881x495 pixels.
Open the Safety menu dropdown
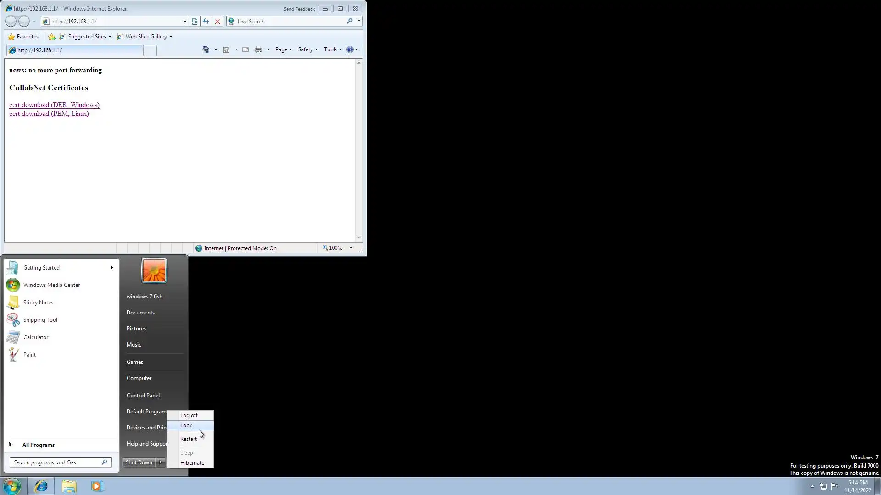pyautogui.click(x=308, y=49)
